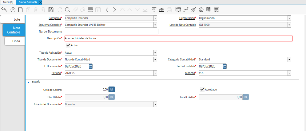This screenshot has height=131, width=306.
Task: Click the down arrow next-row icon
Action: click(x=137, y=10)
